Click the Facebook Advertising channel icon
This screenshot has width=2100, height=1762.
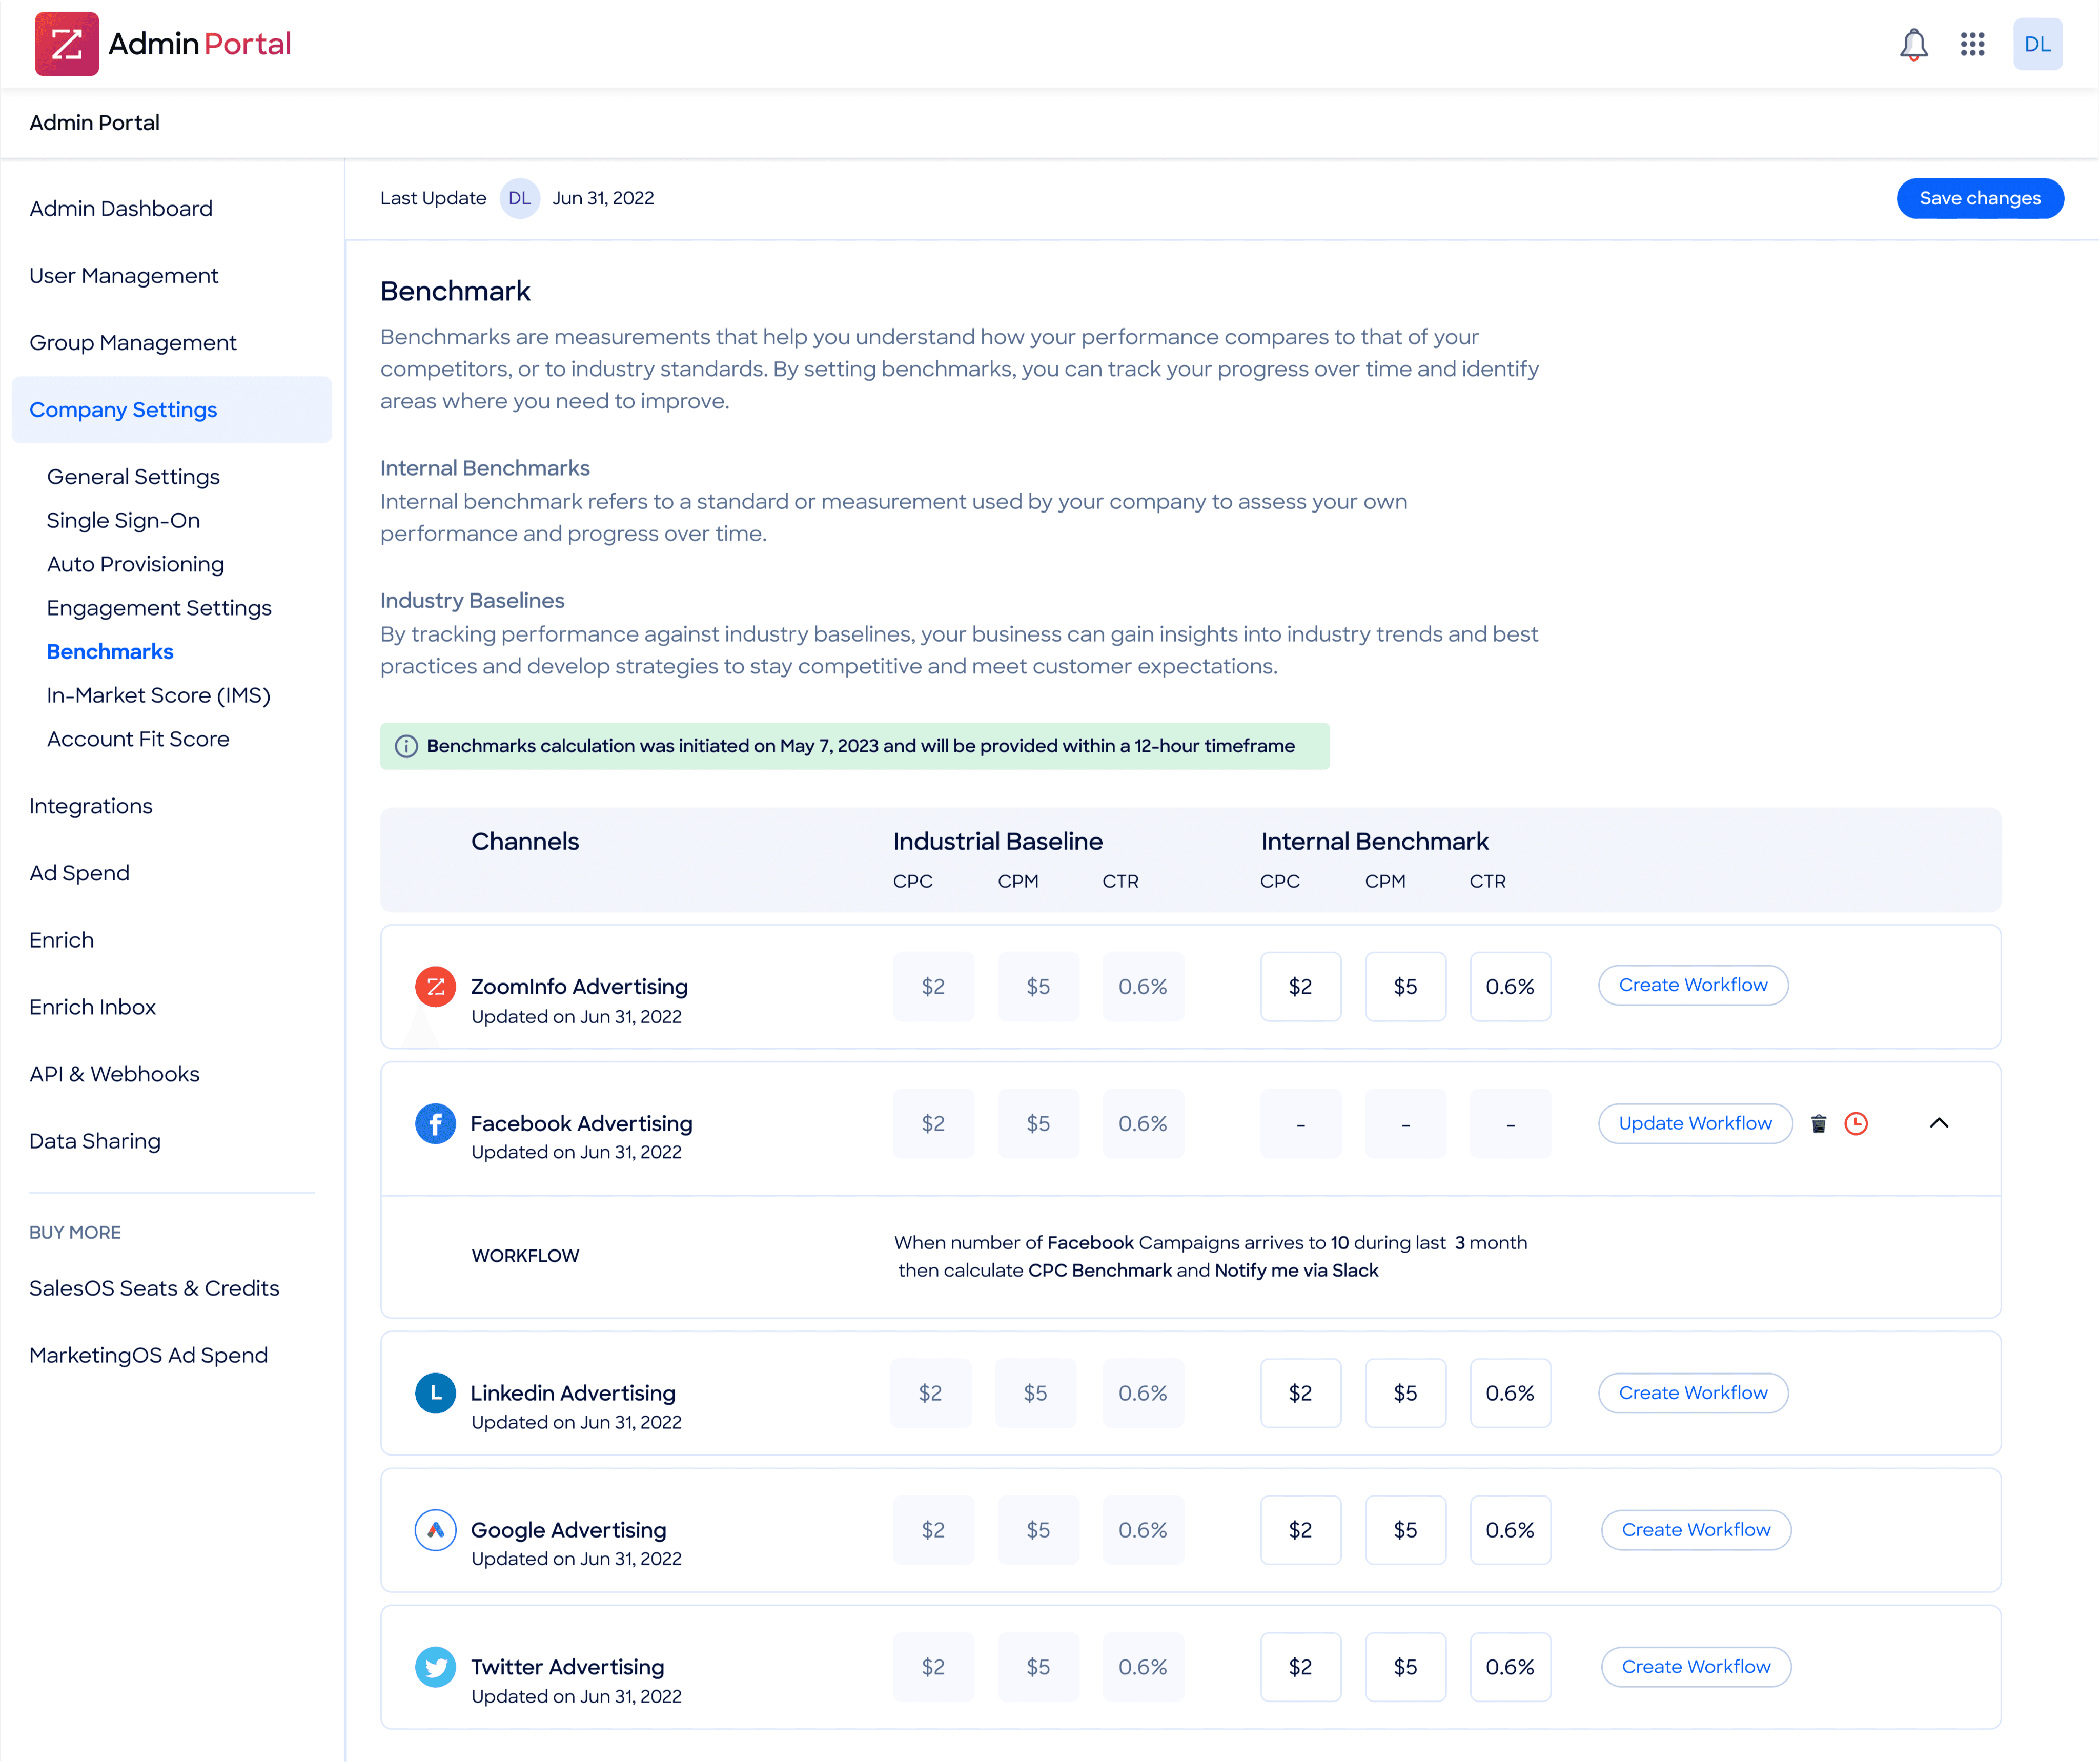[435, 1124]
